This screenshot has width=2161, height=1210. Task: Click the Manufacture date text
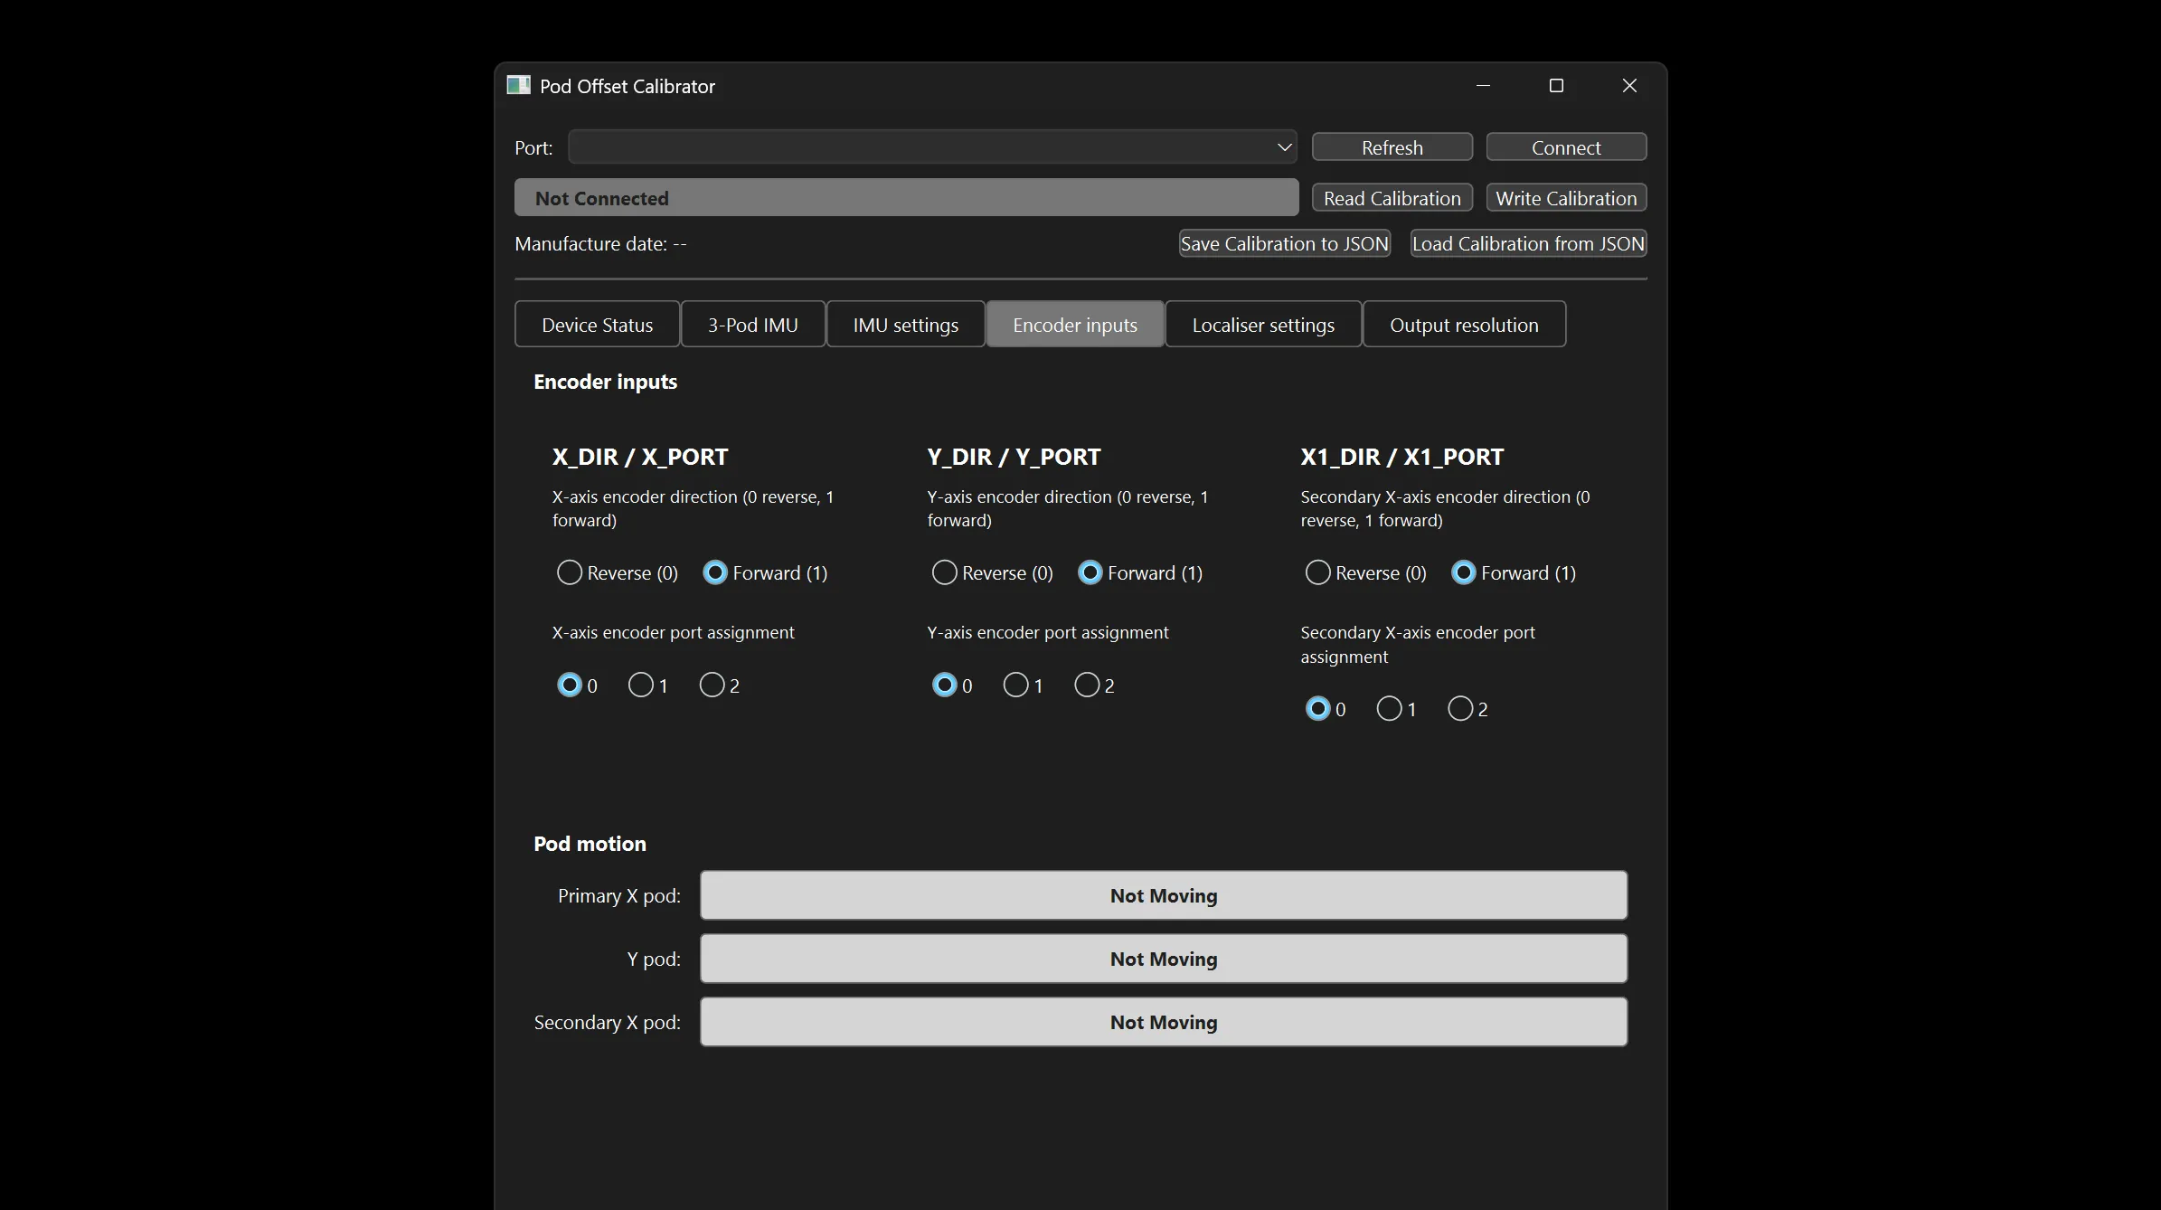(600, 244)
